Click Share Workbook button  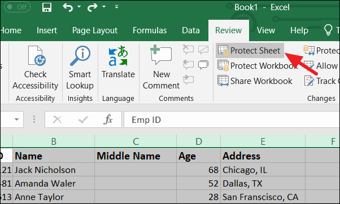coord(255,81)
